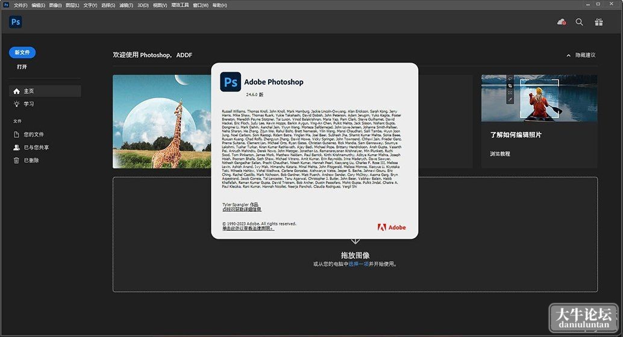
Task: Click the 打开 open button
Action: click(22, 67)
